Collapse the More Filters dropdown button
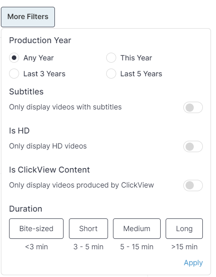216x277 pixels. 28,17
